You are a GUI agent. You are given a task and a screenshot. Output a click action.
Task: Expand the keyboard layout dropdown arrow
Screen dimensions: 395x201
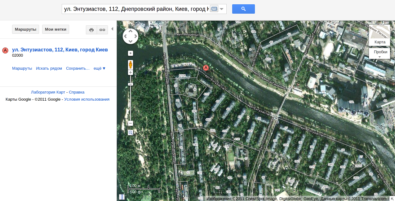tap(222, 9)
